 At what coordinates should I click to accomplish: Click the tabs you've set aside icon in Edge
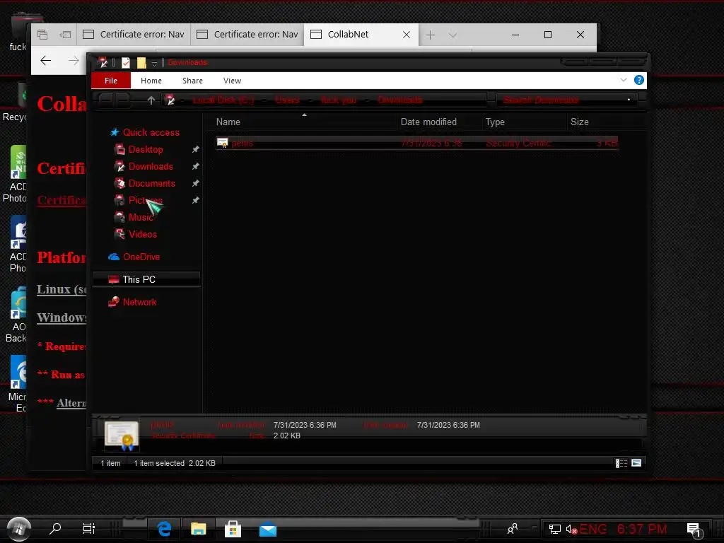pos(42,35)
